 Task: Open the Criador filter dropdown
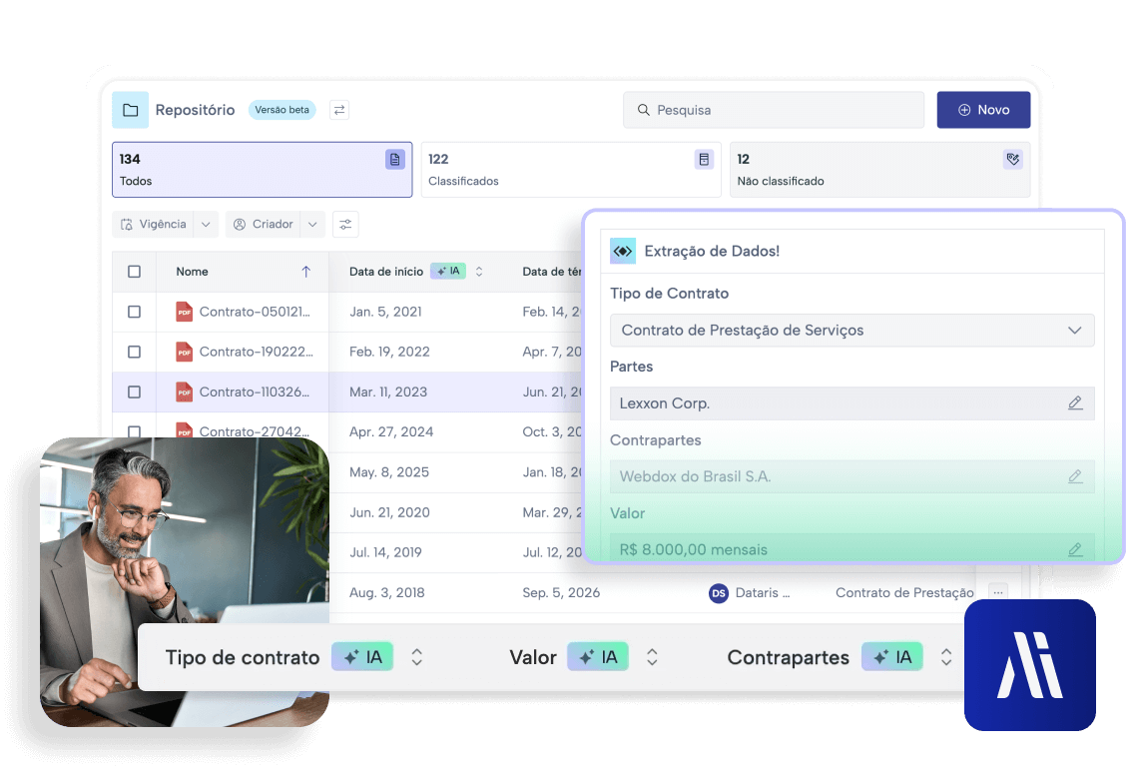[x=312, y=225]
